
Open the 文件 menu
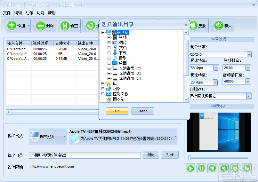tap(7, 13)
